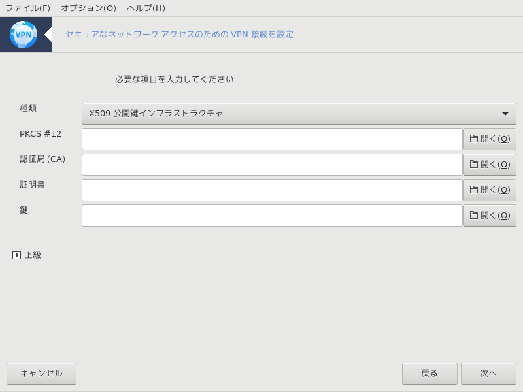Screen dimensions: 523x392
Task: Click the VPN globe logo icon
Action: (24, 35)
